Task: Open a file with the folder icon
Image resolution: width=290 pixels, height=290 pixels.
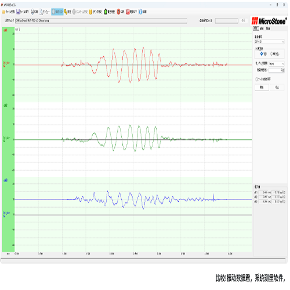Action: (3, 12)
